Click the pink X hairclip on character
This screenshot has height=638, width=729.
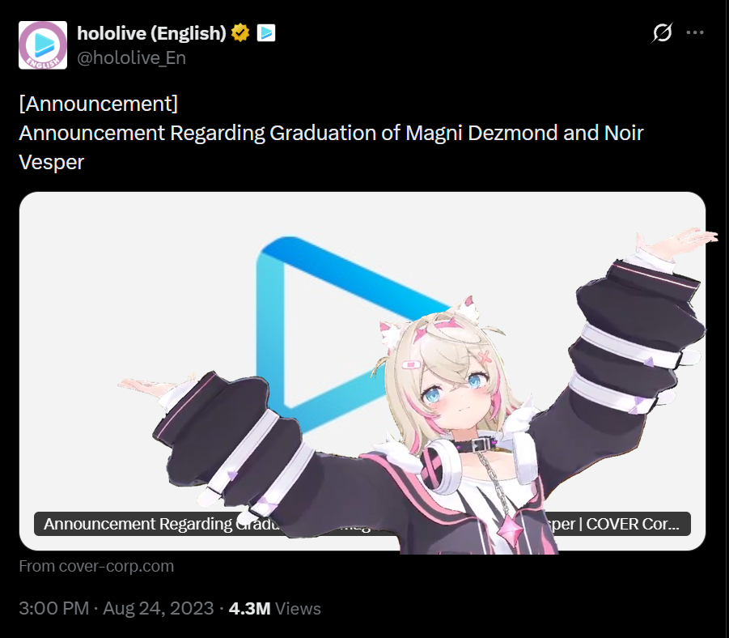click(484, 357)
